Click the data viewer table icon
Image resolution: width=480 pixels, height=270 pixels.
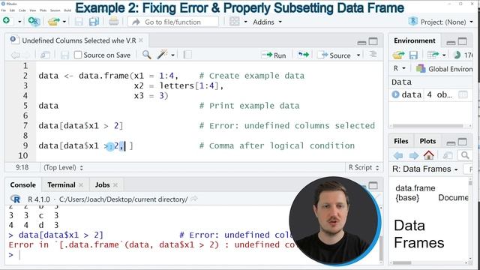pyautogui.click(x=463, y=94)
